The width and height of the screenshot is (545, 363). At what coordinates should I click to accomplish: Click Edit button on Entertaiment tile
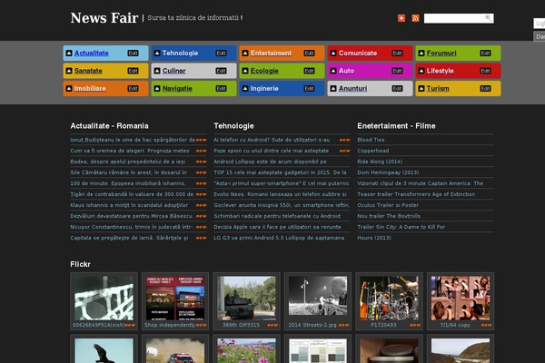point(309,54)
